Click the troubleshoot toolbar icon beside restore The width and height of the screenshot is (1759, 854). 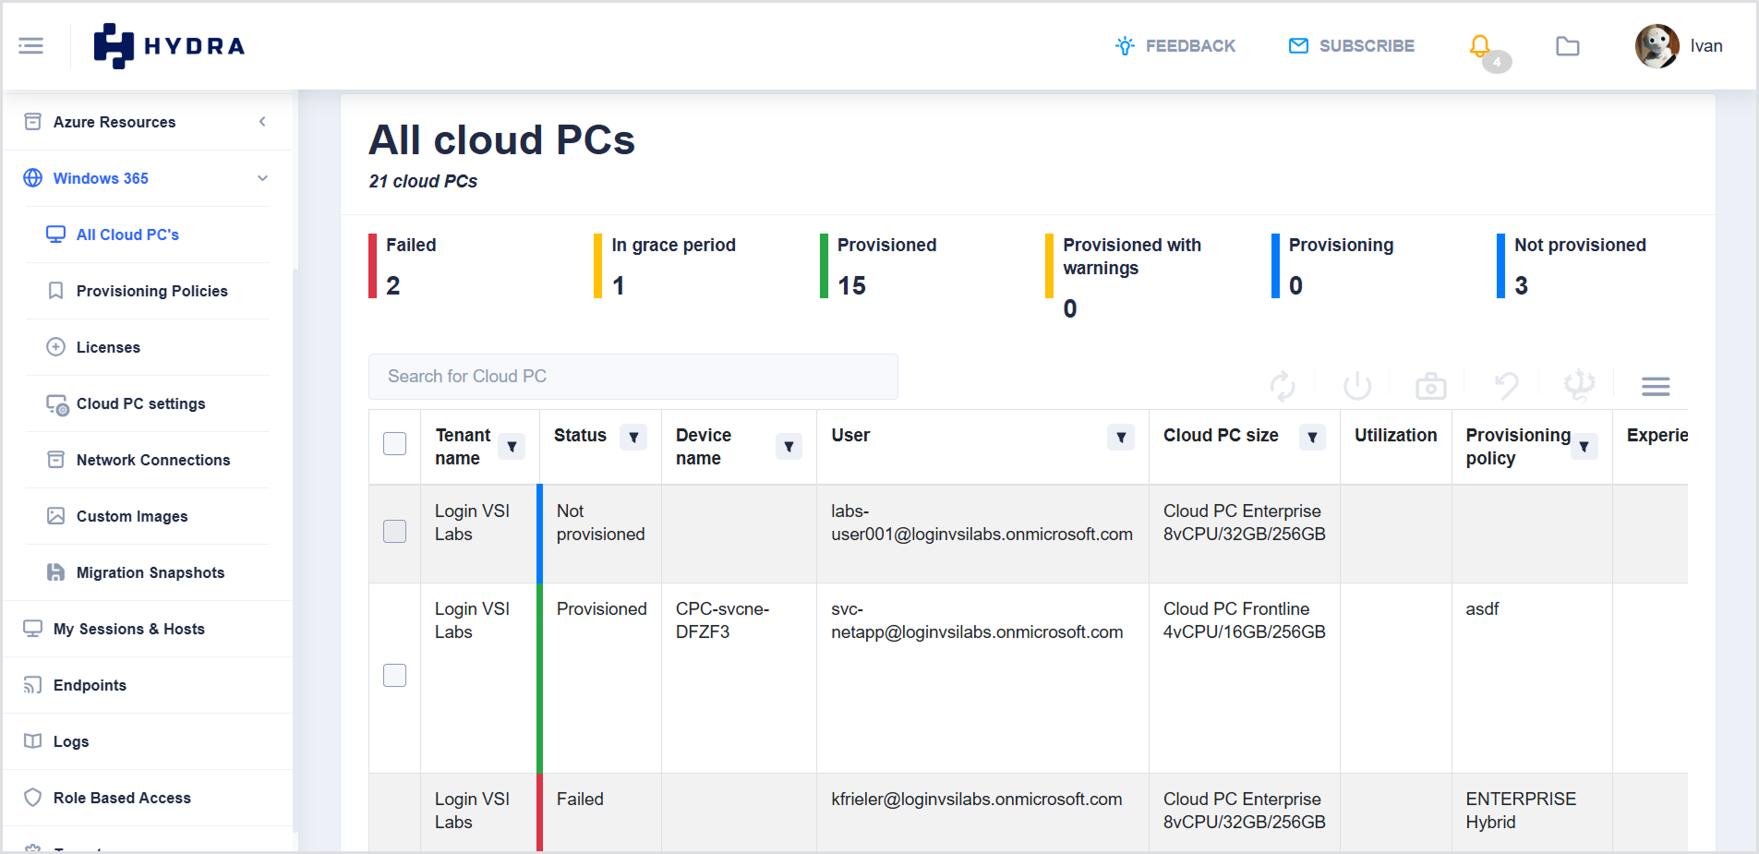(1579, 385)
